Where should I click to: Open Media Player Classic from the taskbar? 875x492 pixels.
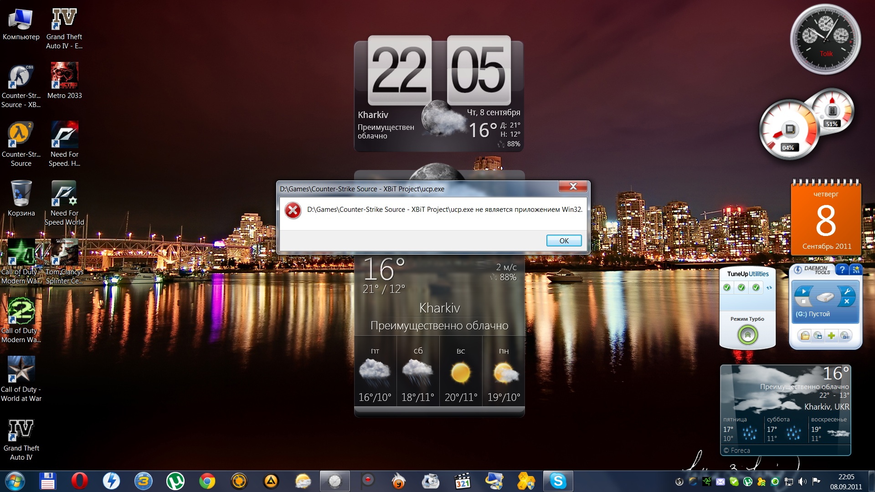[462, 481]
